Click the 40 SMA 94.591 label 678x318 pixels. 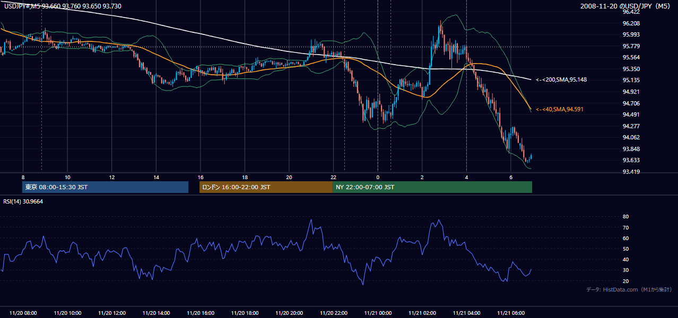[559, 109]
